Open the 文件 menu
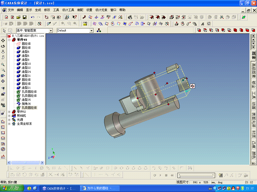This screenshot has height=192, width=257. pos(11,10)
